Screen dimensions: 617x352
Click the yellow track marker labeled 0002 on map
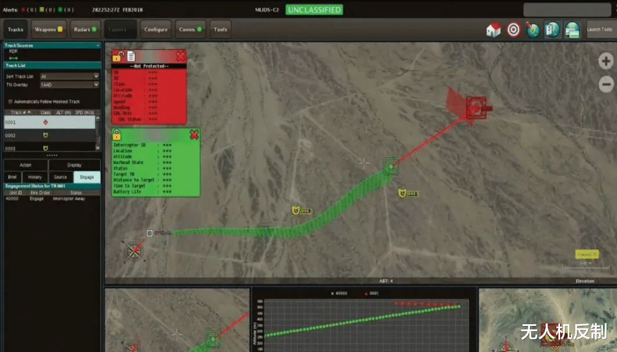[296, 211]
